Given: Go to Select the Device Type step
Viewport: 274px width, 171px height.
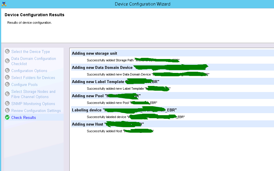Looking at the screenshot, I should point(30,52).
